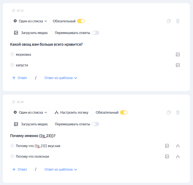Duplicate question ID 23 with copy icon

[168, 21]
